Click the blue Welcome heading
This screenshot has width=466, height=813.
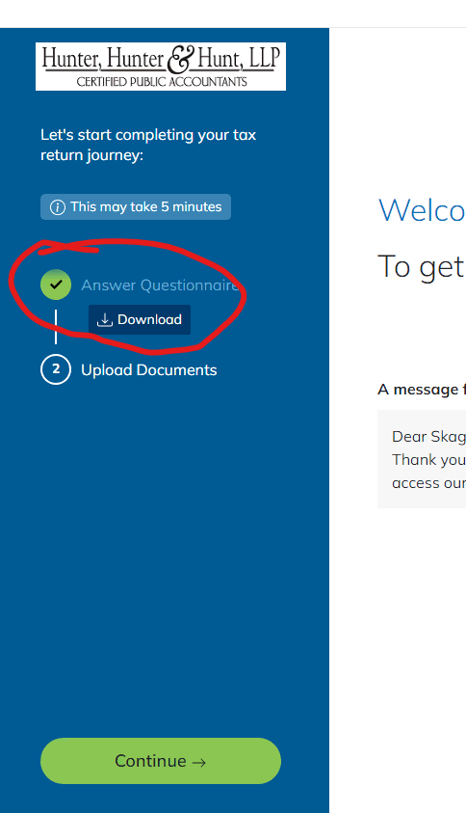click(422, 210)
